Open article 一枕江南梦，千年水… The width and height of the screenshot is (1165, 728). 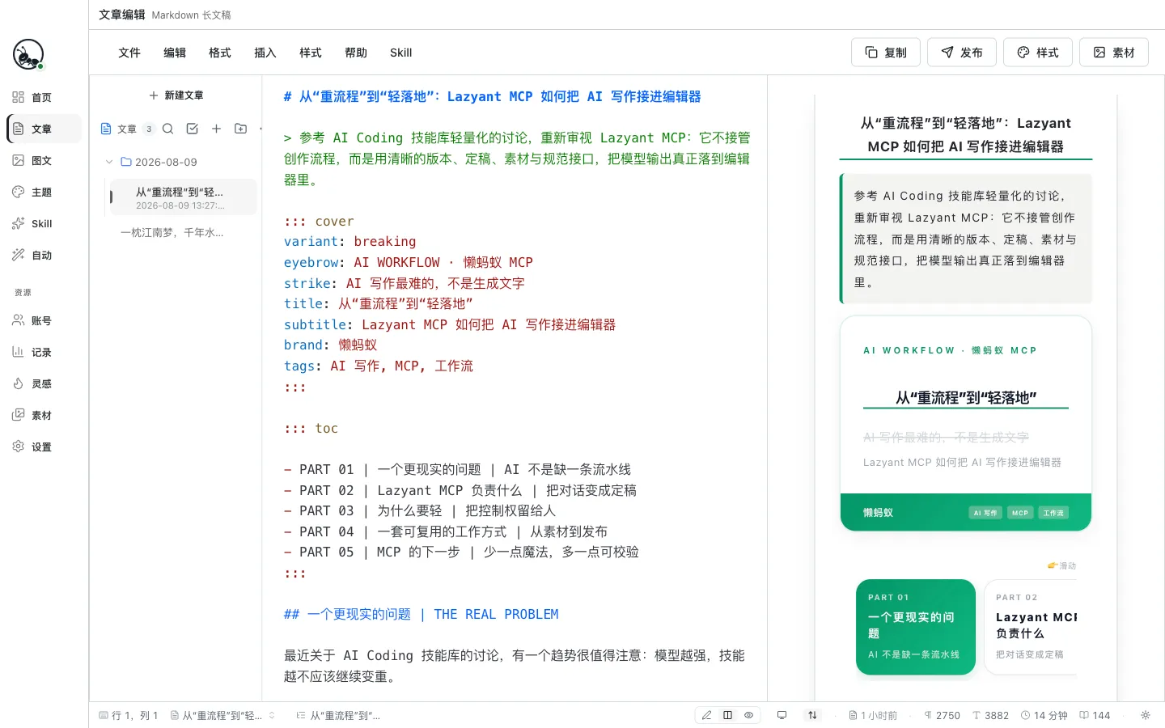(172, 232)
